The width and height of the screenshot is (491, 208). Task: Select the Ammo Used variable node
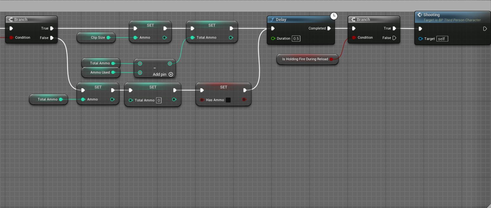pyautogui.click(x=100, y=72)
